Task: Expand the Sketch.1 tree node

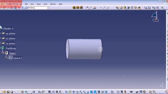Action: 6,58
